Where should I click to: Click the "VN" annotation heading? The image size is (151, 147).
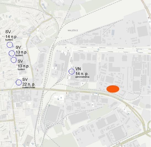point(78,69)
